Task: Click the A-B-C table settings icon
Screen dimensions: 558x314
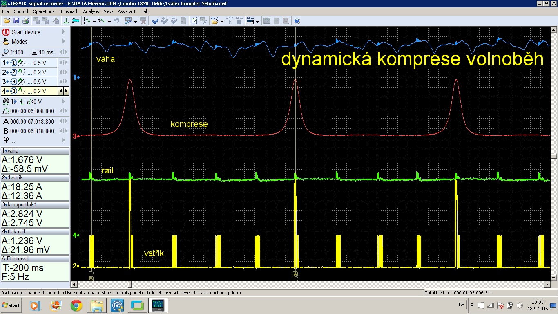Action: (x=250, y=21)
